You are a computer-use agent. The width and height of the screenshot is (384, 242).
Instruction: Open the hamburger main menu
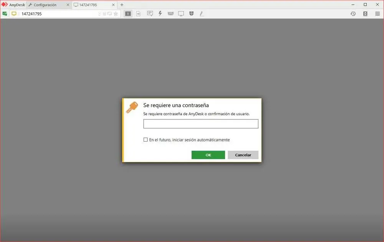377,14
